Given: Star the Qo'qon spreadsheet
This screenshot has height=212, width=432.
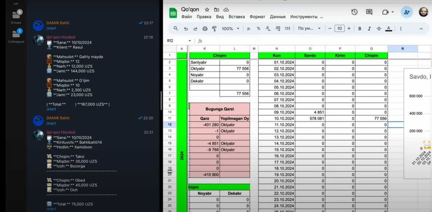Looking at the screenshot, I should 207,9.
